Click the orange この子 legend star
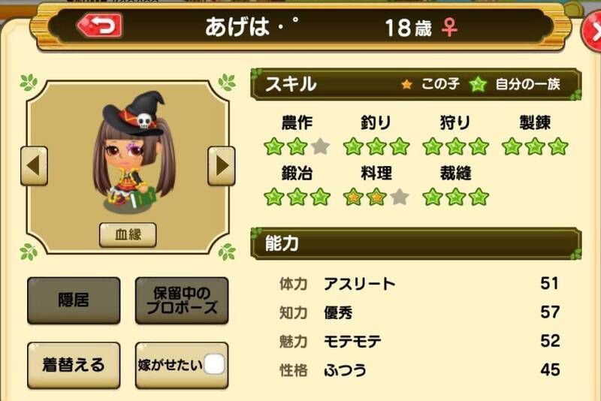Viewport: 601px width, 401px height. click(x=406, y=84)
